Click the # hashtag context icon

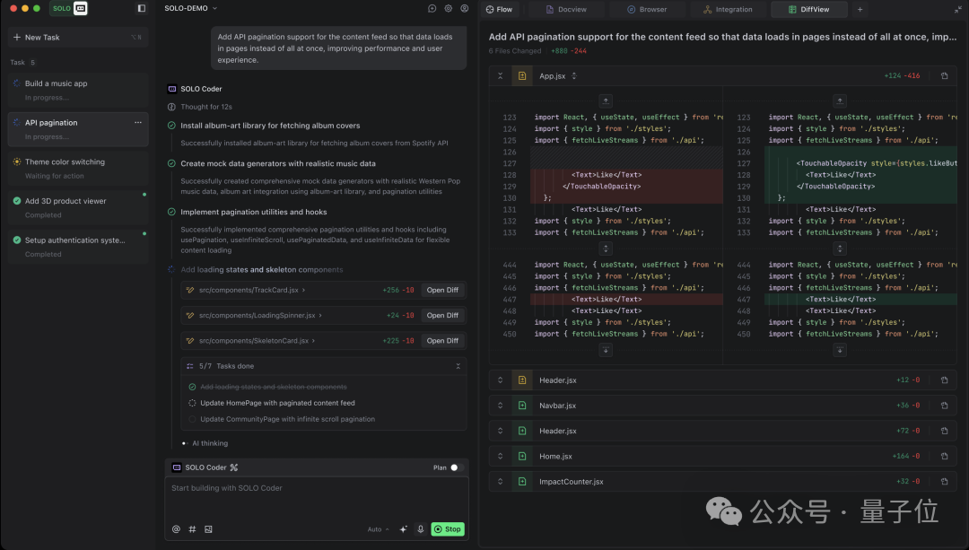[192, 529]
